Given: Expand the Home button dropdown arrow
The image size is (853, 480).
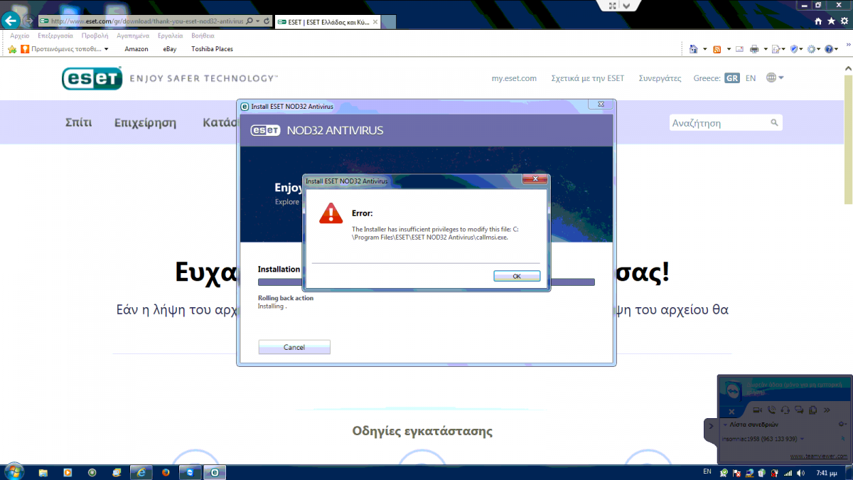Looking at the screenshot, I should tap(705, 49).
